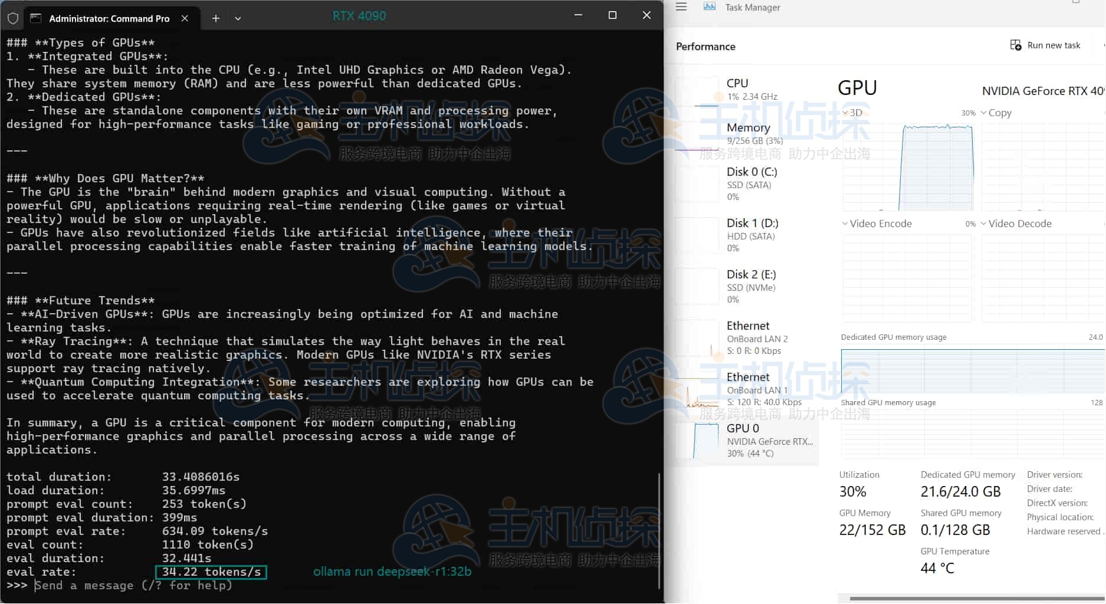Change the Copy graph engine dropdown
The width and height of the screenshot is (1106, 604).
[x=983, y=113]
